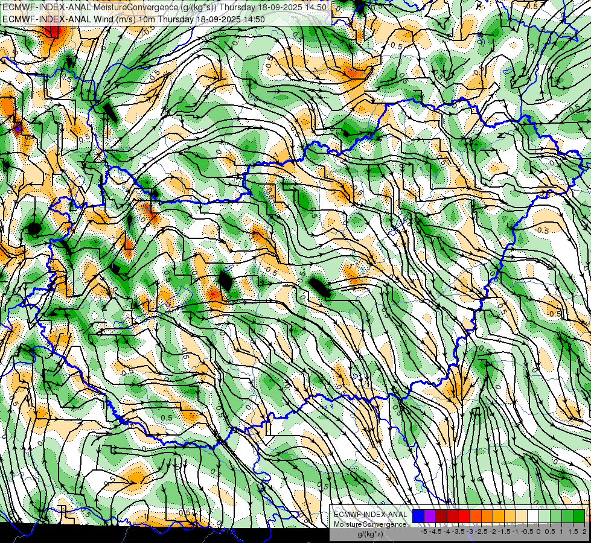The image size is (591, 543).
Task: Click the orange-red legend swatch between -3 and -2.5
Action: pyautogui.click(x=476, y=516)
